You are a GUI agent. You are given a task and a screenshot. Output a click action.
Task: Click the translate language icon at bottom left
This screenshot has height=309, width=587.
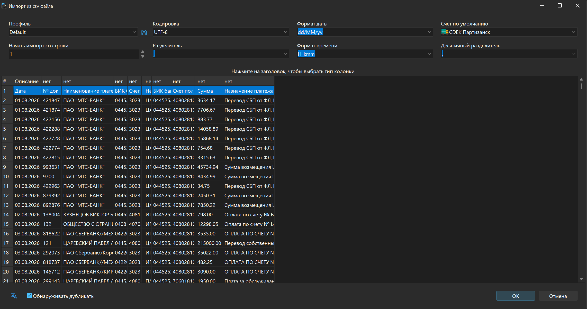[x=14, y=296]
